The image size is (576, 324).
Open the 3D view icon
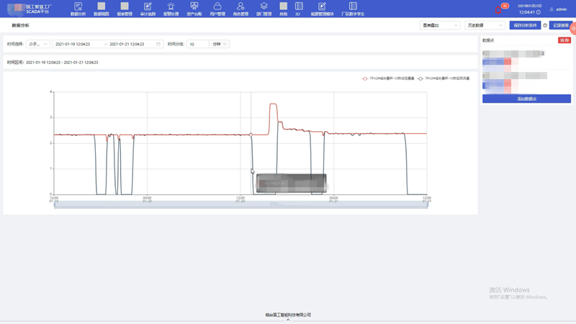click(297, 7)
